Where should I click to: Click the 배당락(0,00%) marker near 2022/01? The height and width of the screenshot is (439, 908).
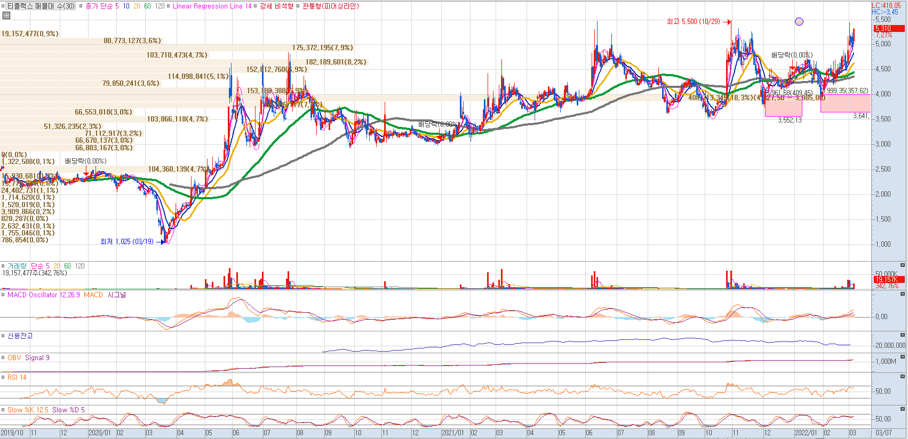click(792, 55)
